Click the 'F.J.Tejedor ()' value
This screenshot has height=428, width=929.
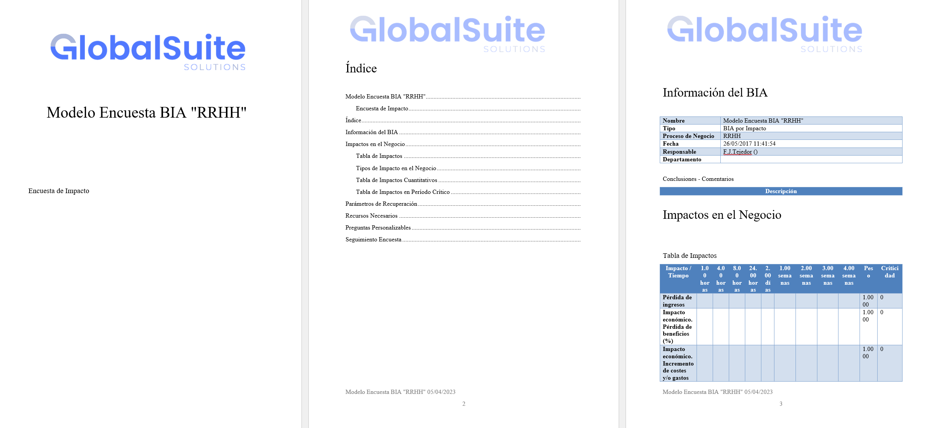click(740, 152)
